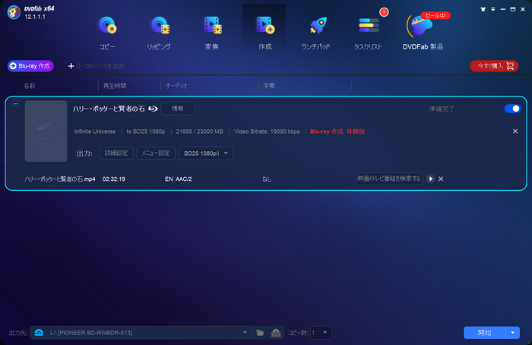Click the 字幕 column header
The image size is (532, 345).
click(x=269, y=86)
